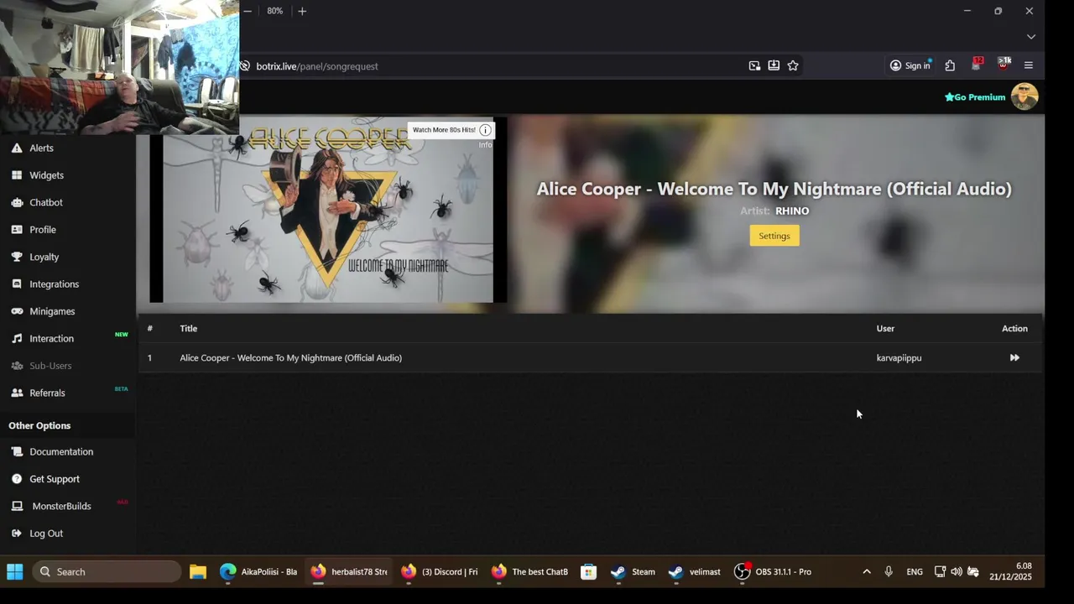Switch to Edge AikaPoliisi window
Image resolution: width=1074 pixels, height=604 pixels.
[x=258, y=571]
